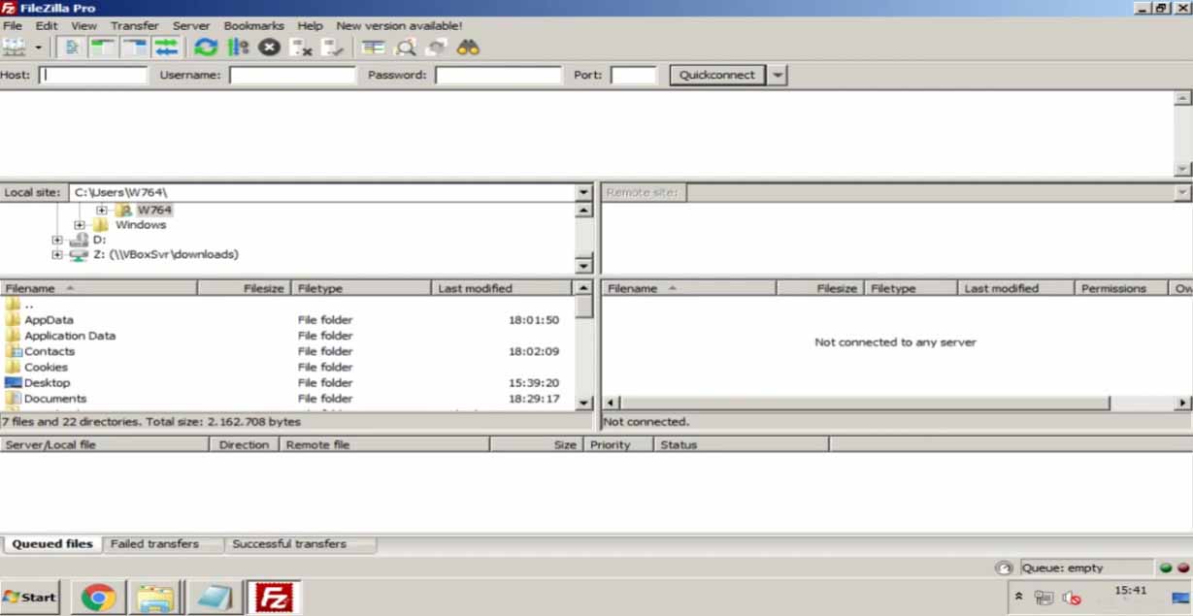The image size is (1193, 616).
Task: Launch Chrome from the taskbar
Action: [98, 597]
